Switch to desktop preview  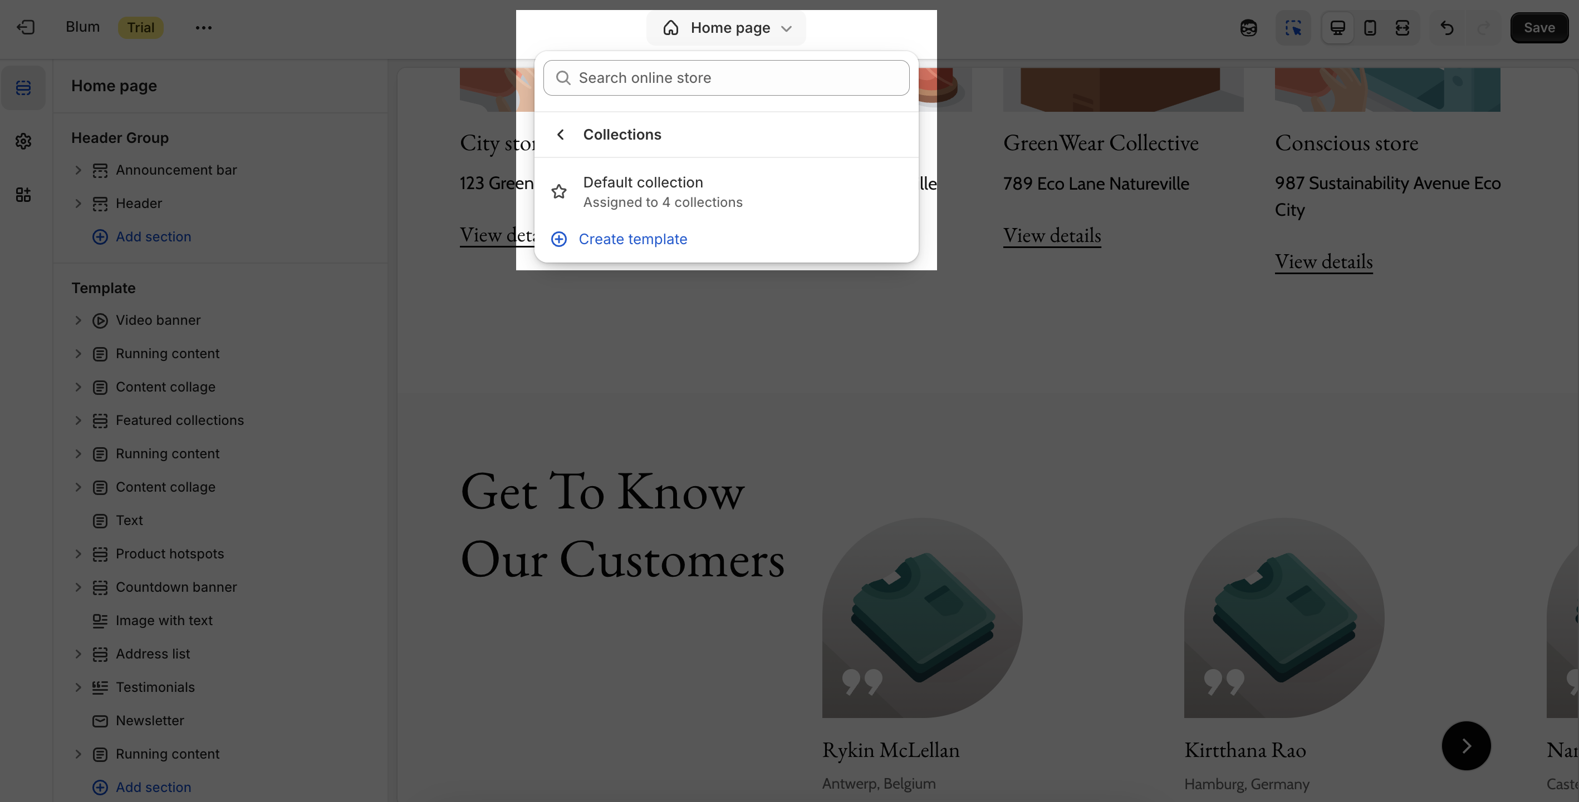pyautogui.click(x=1337, y=28)
